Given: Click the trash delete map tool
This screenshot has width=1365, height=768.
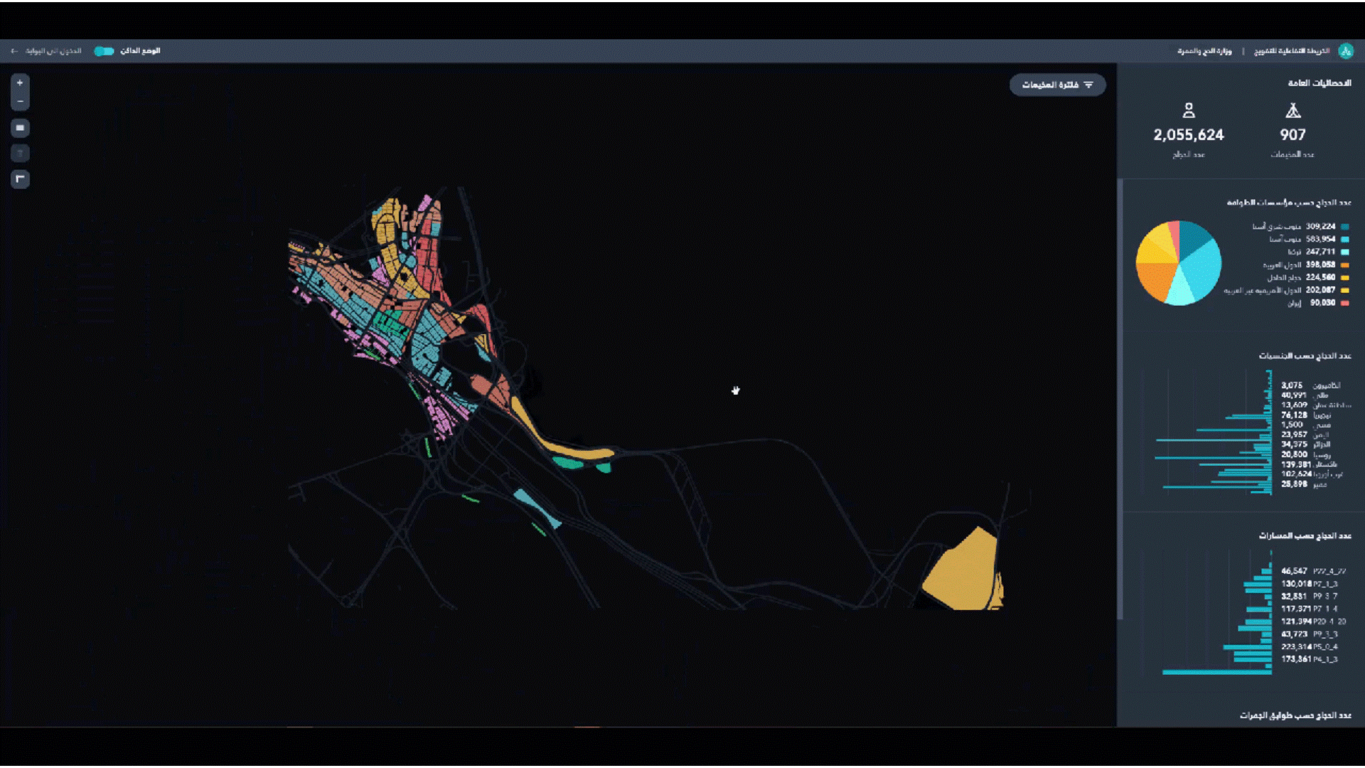Looking at the screenshot, I should click(x=20, y=154).
